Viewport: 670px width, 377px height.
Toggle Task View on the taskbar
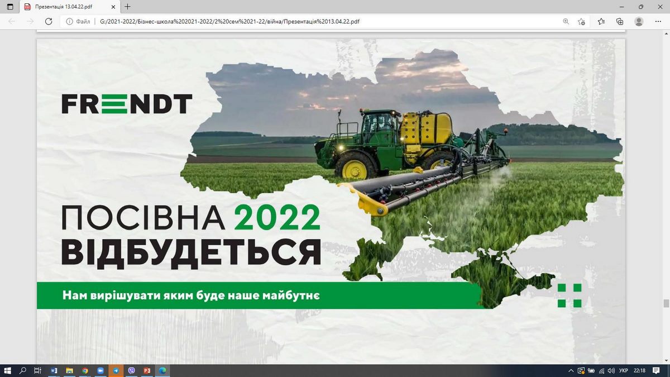coord(38,370)
